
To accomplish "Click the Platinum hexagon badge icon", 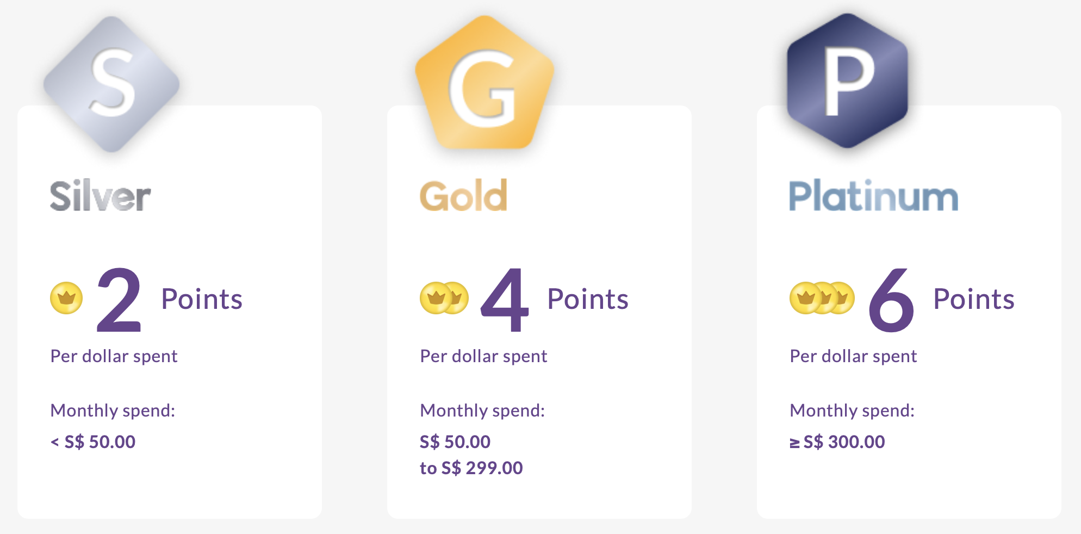I will coord(847,82).
